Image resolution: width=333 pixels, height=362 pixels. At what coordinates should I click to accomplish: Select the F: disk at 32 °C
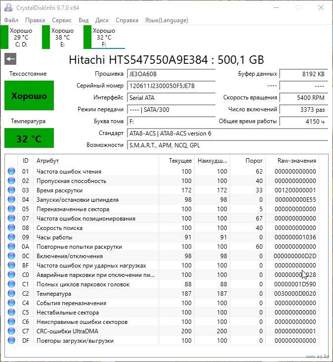pos(104,37)
